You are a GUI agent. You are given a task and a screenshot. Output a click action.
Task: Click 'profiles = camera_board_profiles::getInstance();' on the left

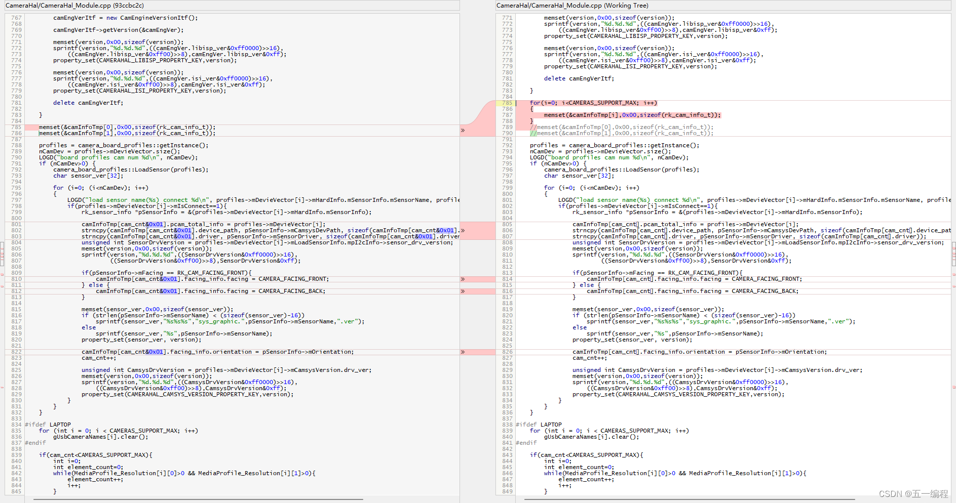coord(124,146)
